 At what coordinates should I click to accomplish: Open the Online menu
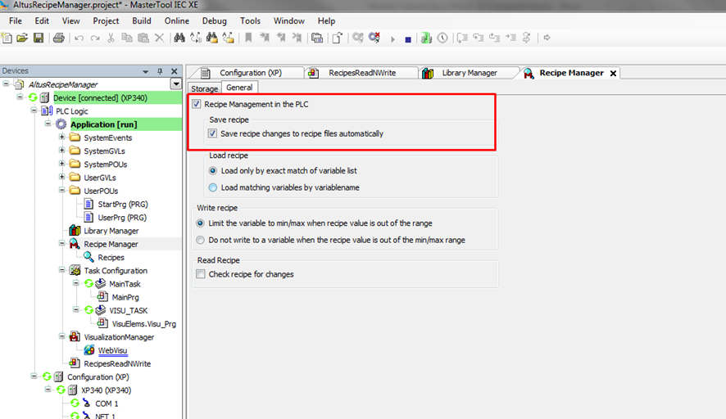point(176,20)
